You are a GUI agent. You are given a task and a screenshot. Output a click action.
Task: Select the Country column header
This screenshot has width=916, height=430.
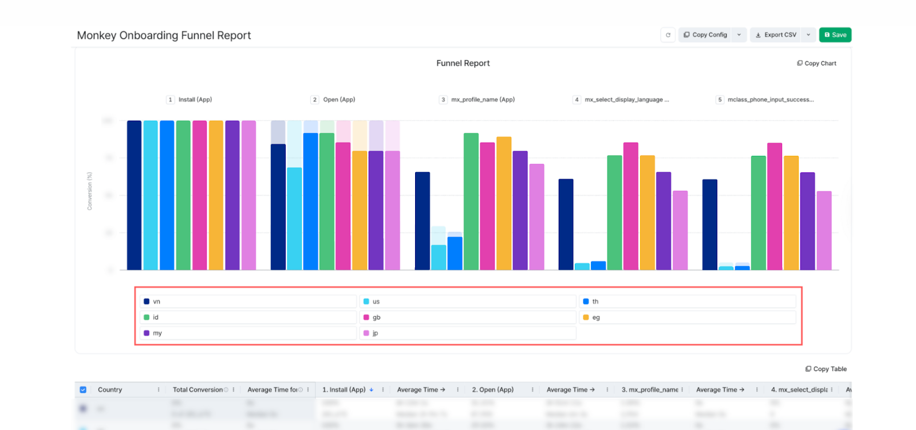(x=110, y=390)
